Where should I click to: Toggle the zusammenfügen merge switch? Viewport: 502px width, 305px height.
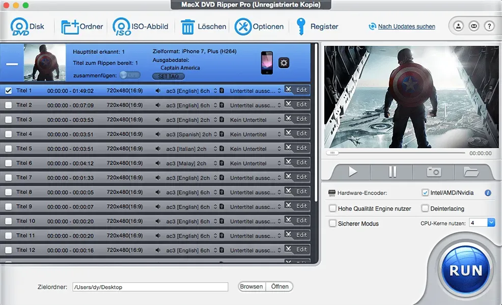click(x=130, y=75)
